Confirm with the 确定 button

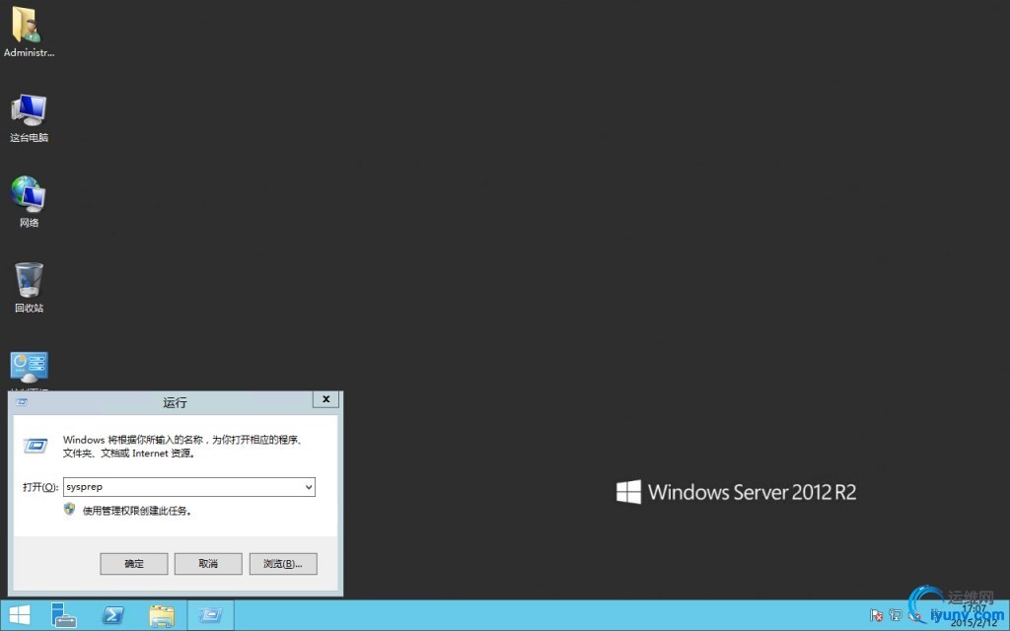pos(134,563)
